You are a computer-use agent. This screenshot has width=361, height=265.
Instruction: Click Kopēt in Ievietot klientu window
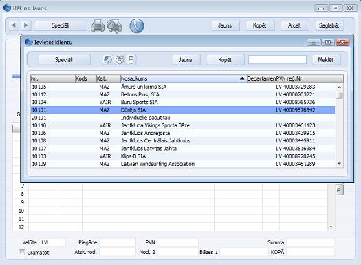click(x=225, y=60)
